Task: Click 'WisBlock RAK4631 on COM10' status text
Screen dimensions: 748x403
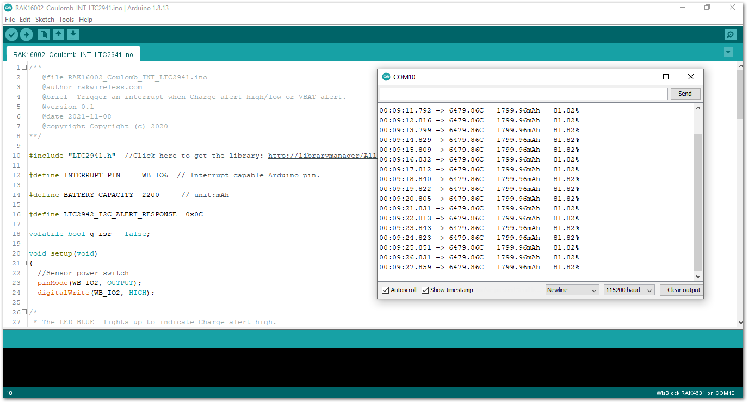Action: pos(696,393)
